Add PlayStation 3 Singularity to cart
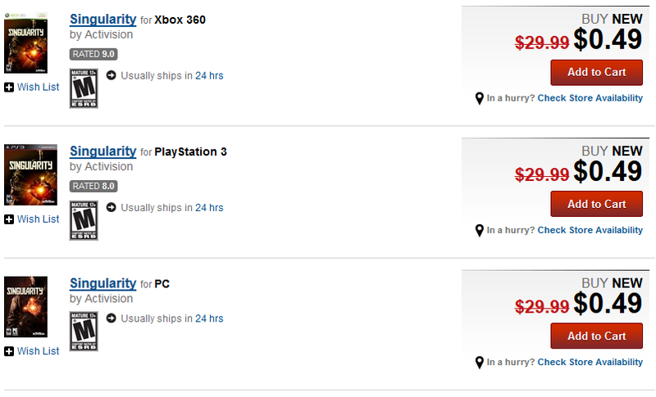 click(x=597, y=204)
